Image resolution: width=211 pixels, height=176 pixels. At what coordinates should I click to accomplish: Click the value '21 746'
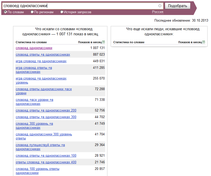coord(100,162)
